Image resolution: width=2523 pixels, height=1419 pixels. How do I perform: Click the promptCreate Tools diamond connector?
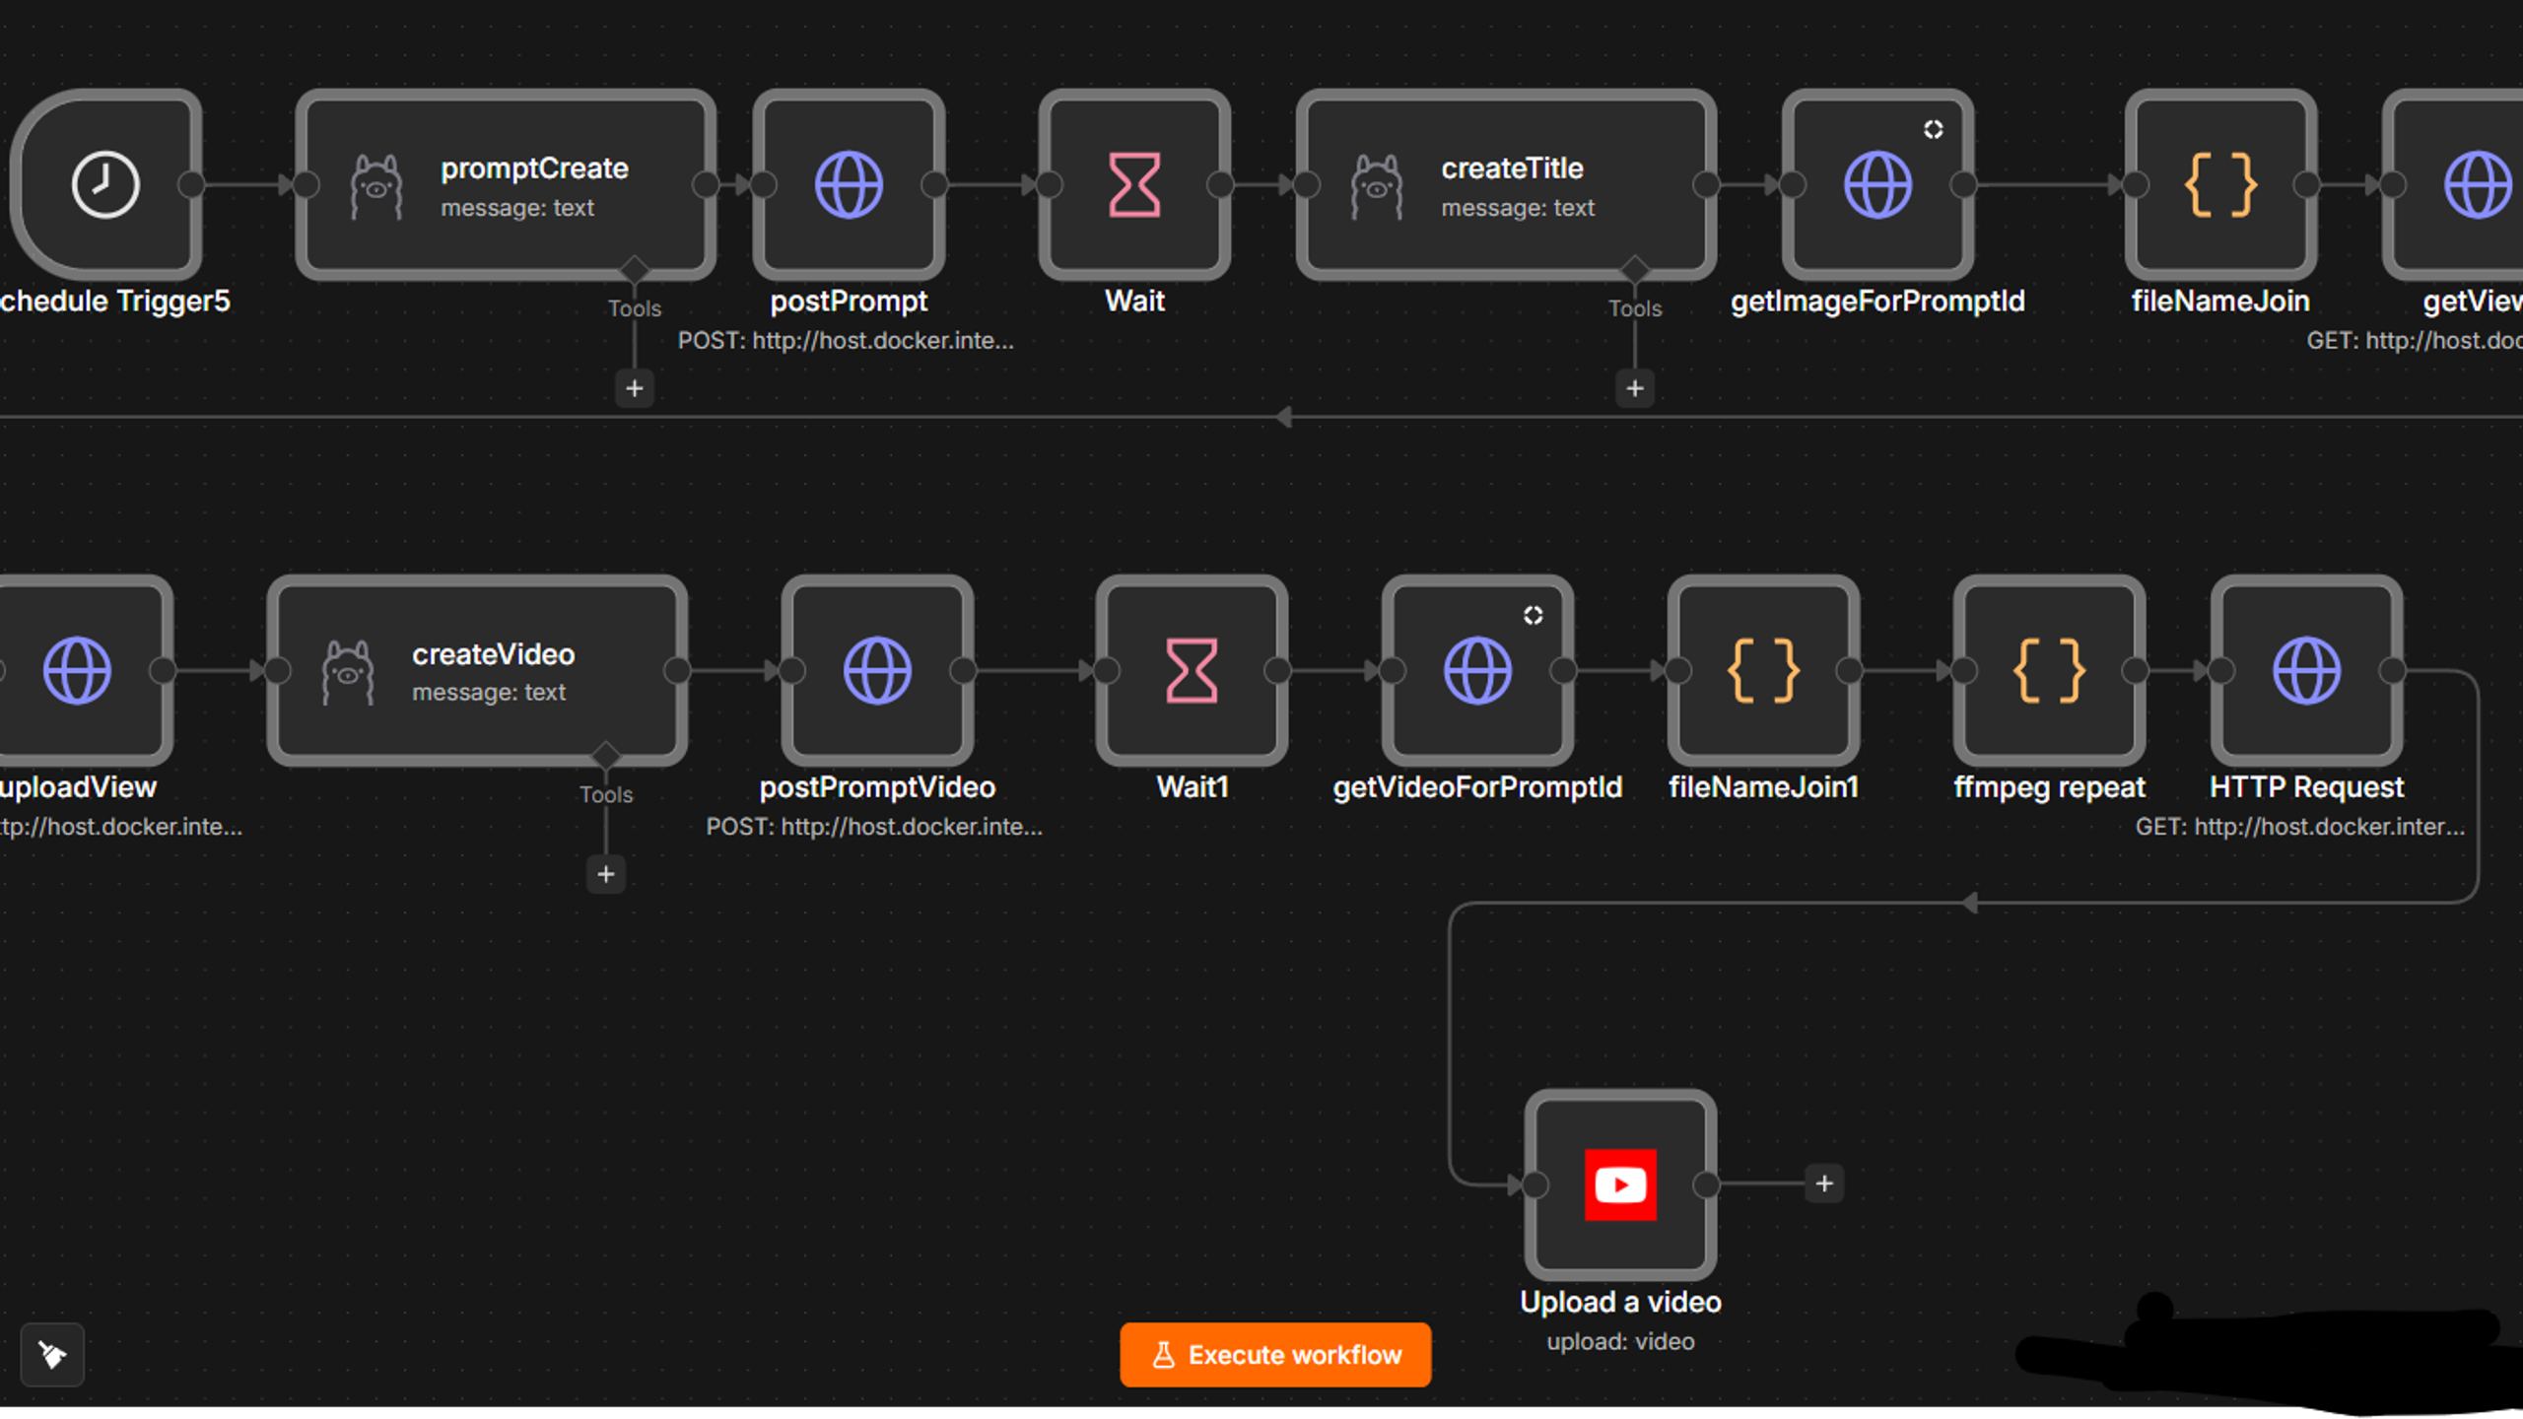(635, 269)
